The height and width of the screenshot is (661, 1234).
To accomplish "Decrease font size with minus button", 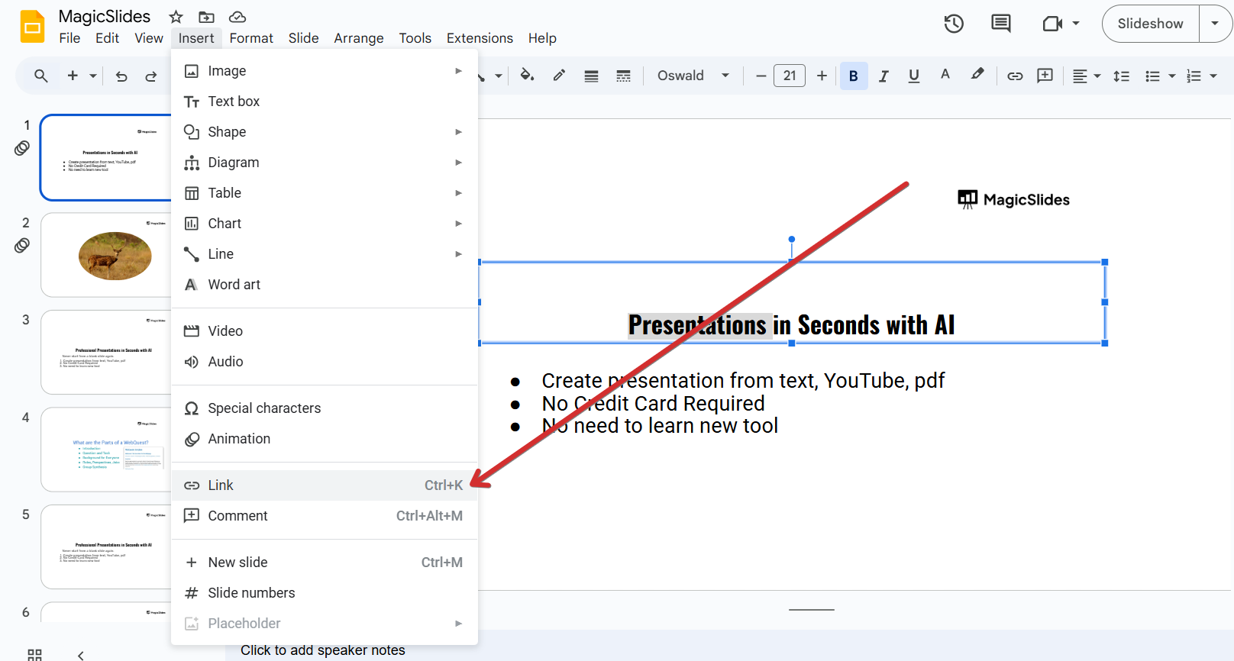I will 761,76.
